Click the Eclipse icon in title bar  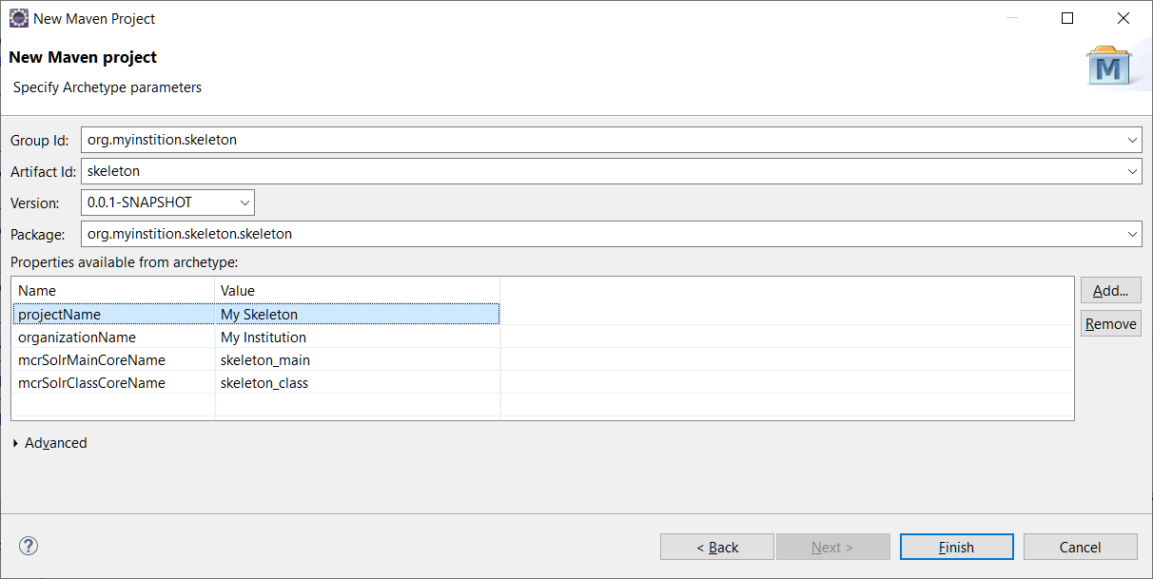(x=19, y=18)
